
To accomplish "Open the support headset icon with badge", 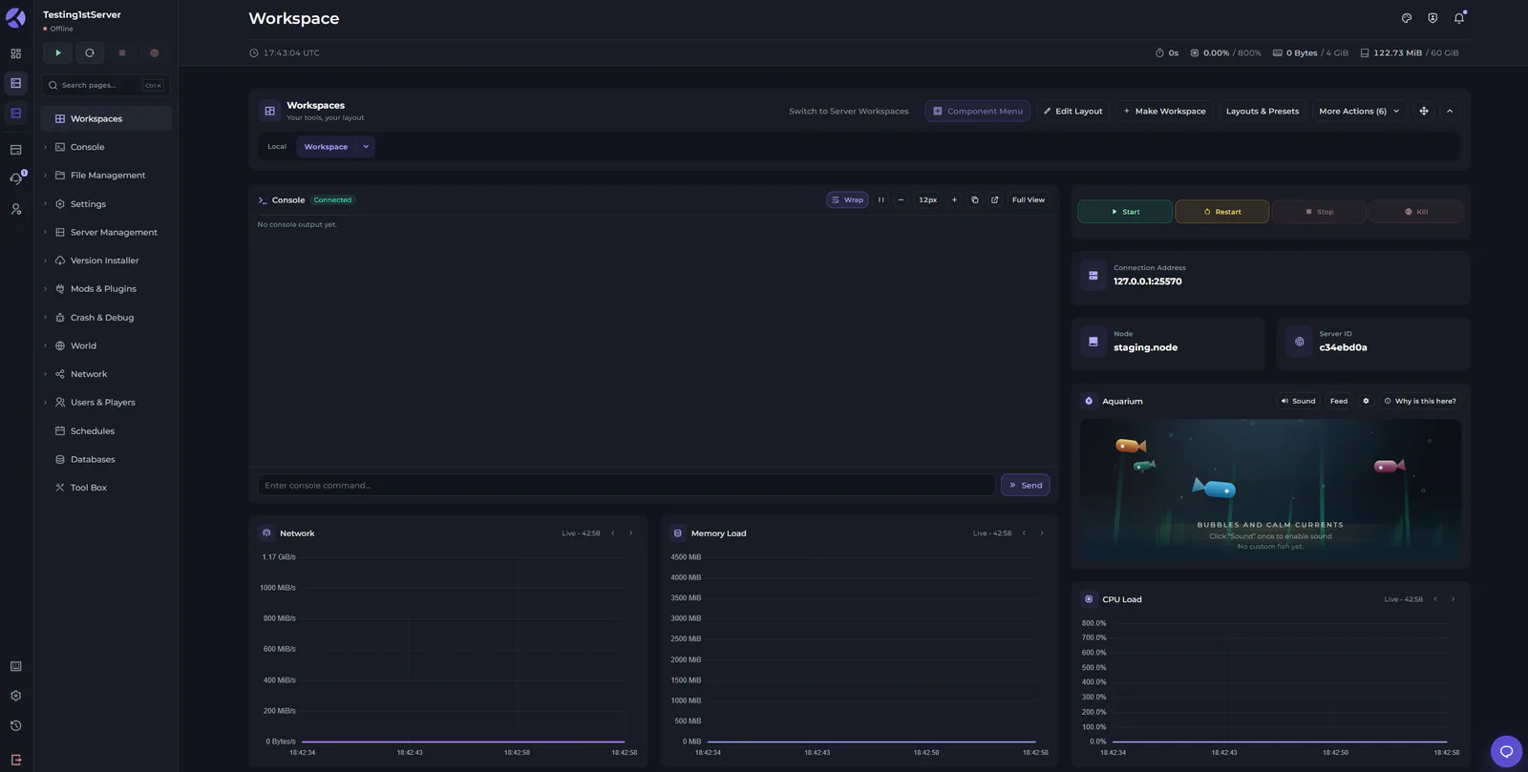I will tap(16, 178).
